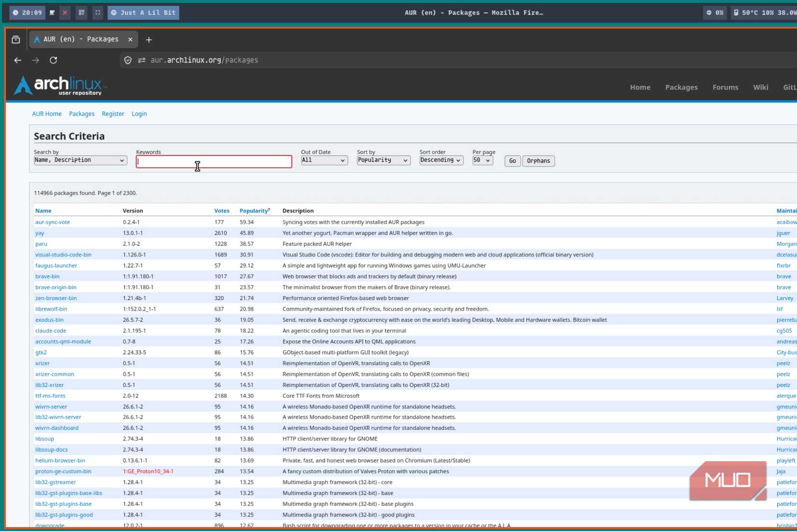This screenshot has width=797, height=531.
Task: Open the Search by dropdown
Action: tap(80, 160)
